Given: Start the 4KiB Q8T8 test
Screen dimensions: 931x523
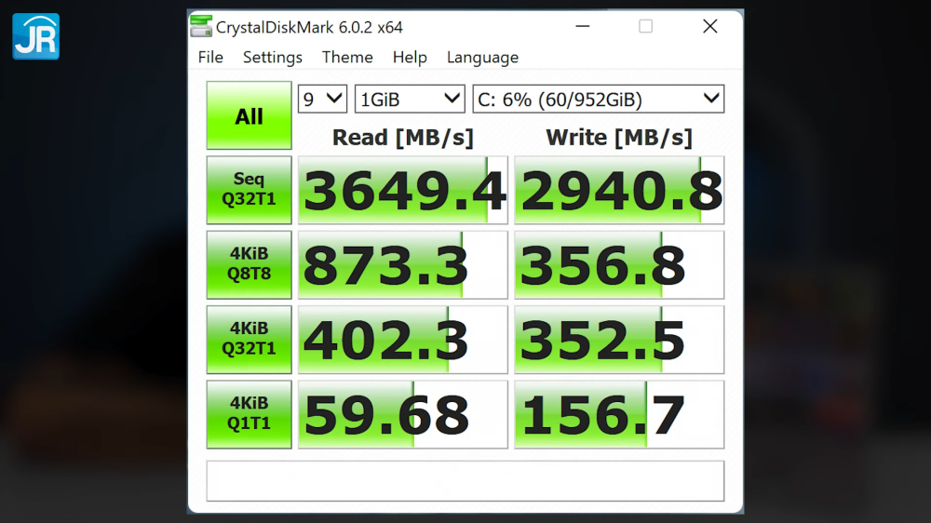Looking at the screenshot, I should [x=249, y=265].
